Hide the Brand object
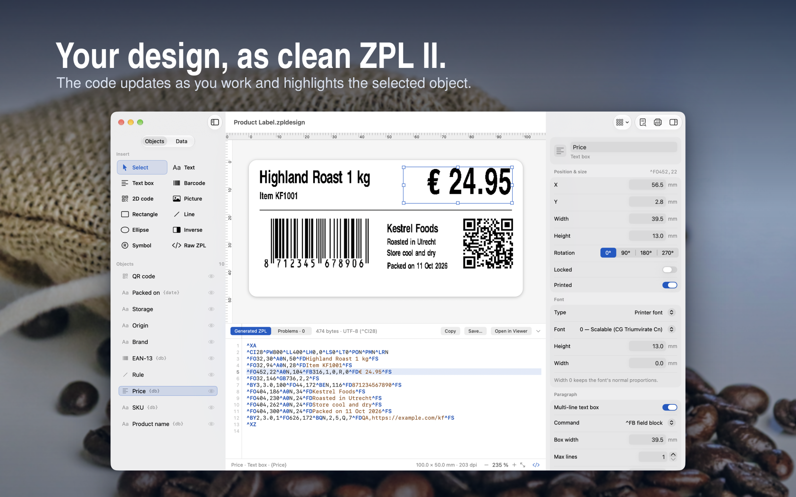 pyautogui.click(x=211, y=342)
